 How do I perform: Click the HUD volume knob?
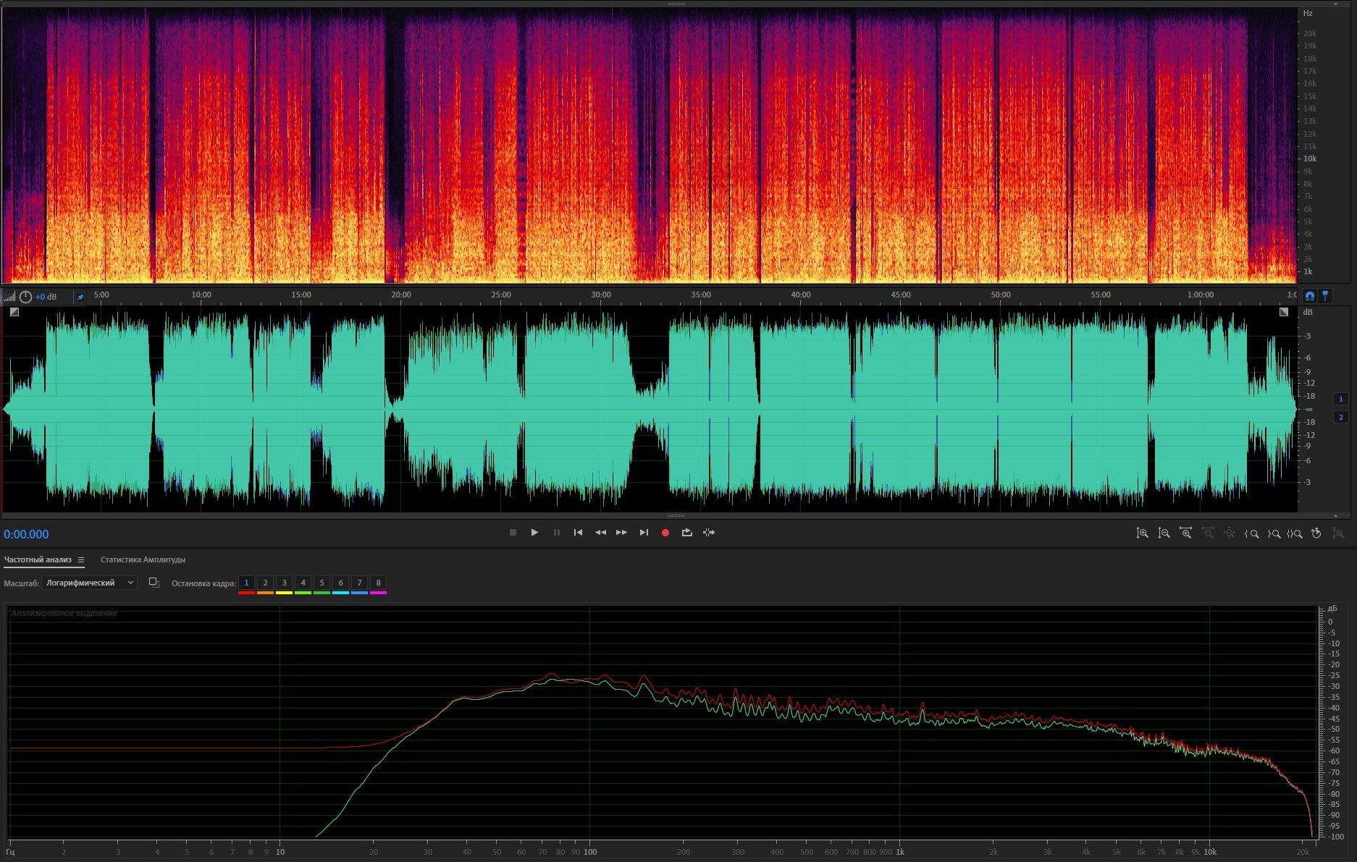(x=25, y=297)
